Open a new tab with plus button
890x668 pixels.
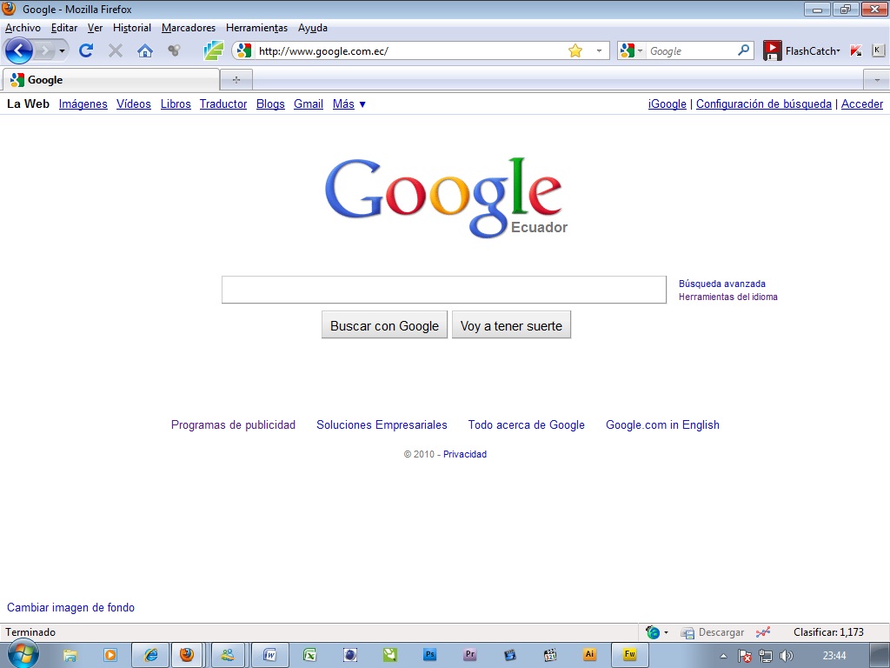[x=236, y=79]
